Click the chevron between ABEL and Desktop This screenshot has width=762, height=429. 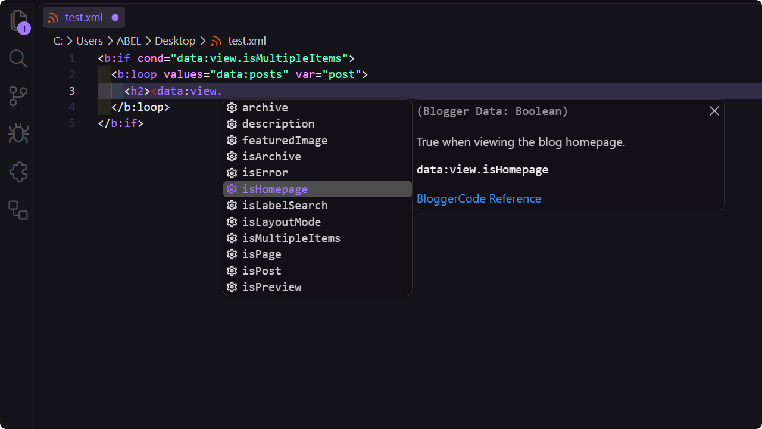pyautogui.click(x=148, y=41)
